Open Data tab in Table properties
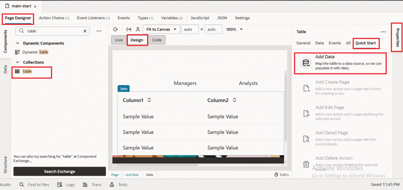The image size is (403, 190). [x=320, y=43]
